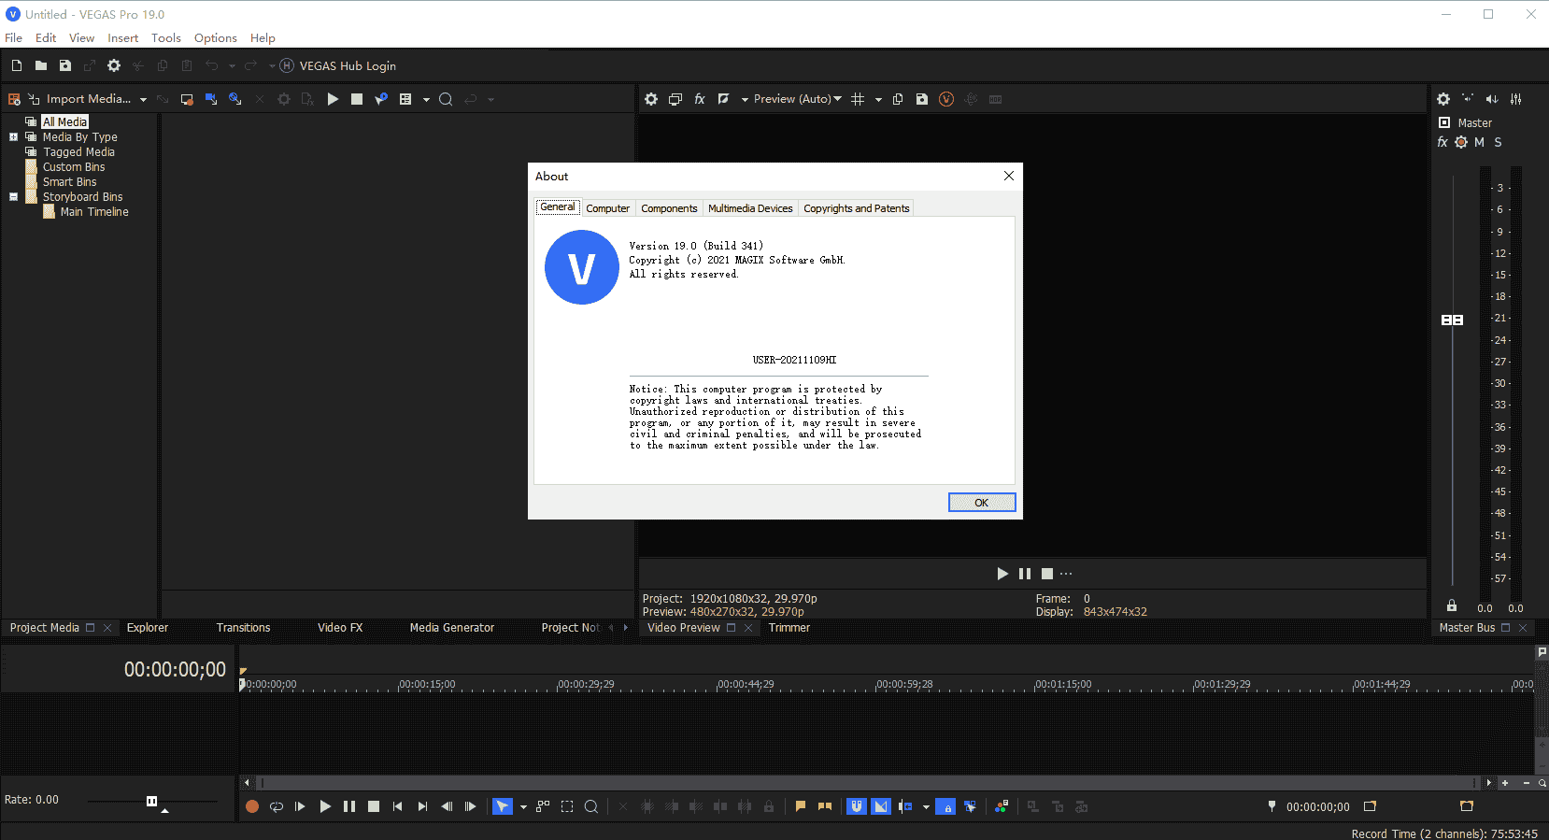Toggle loop playback in the transport bar

277,806
